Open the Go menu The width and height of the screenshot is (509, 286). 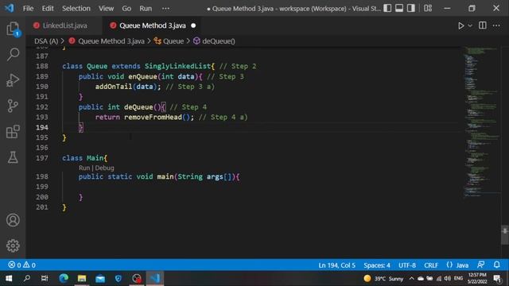click(126, 9)
